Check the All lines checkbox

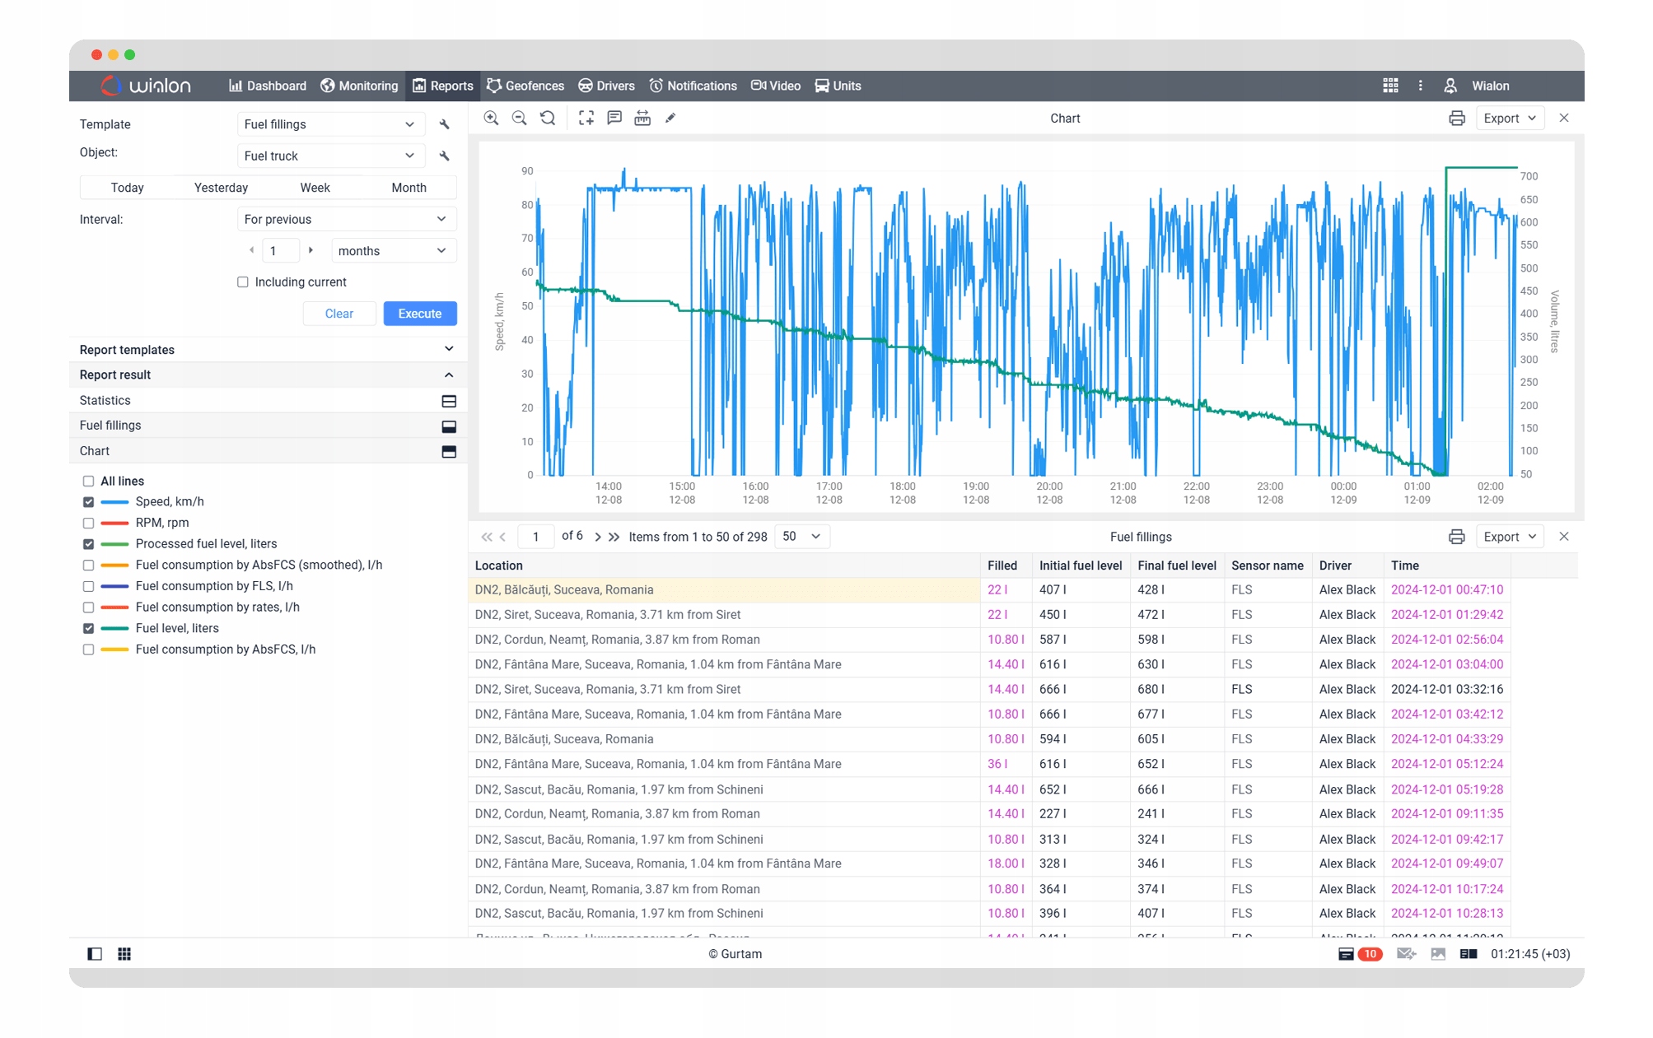pos(88,482)
